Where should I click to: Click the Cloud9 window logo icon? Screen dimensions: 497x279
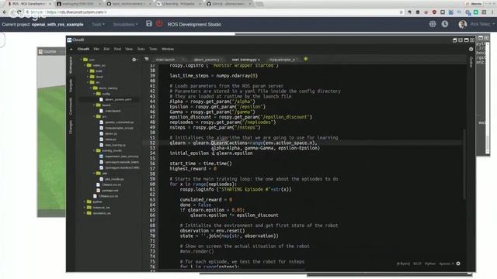tap(69, 40)
